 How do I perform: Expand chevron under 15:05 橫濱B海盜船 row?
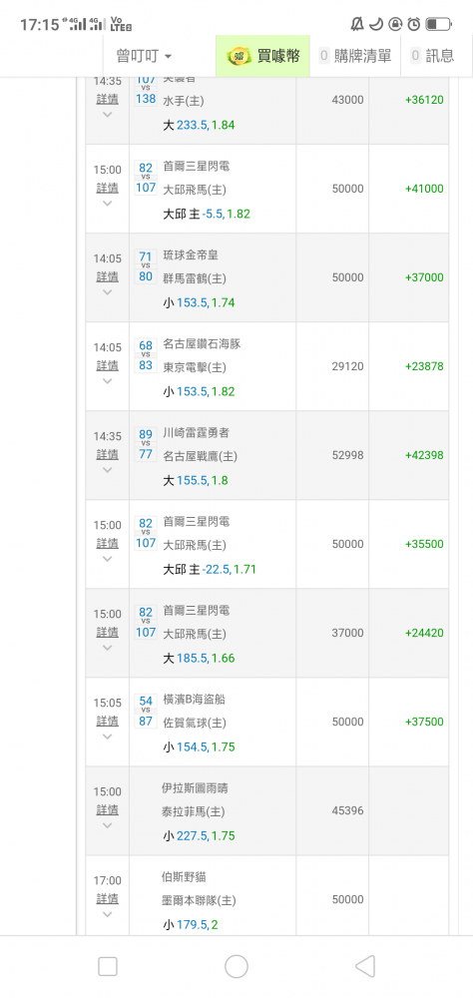[107, 737]
